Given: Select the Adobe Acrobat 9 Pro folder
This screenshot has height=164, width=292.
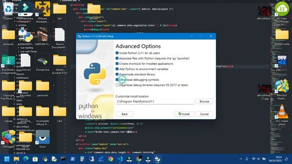Looking at the screenshot, I should click(x=60, y=64).
